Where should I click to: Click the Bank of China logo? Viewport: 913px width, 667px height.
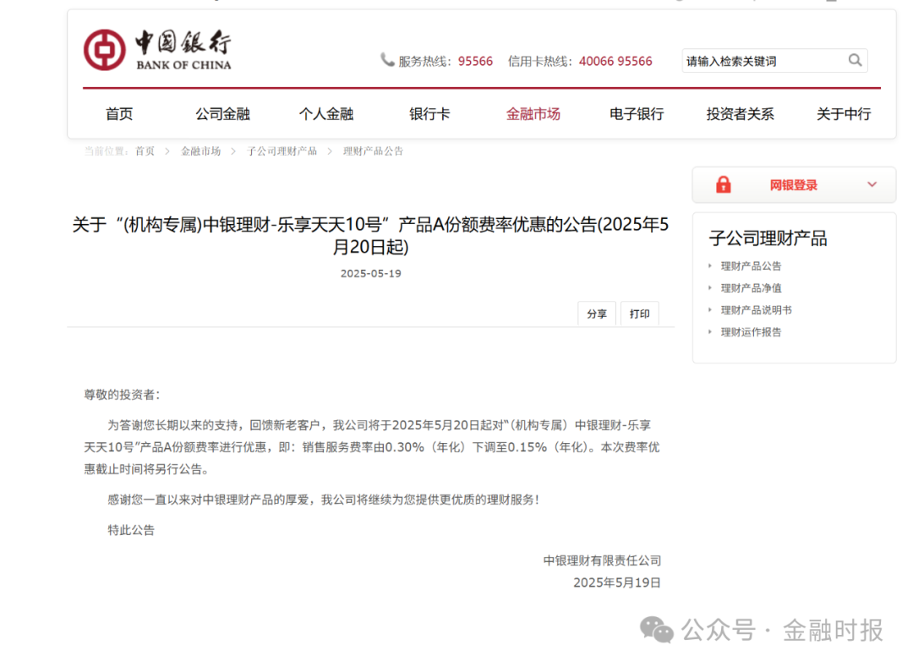coord(157,50)
